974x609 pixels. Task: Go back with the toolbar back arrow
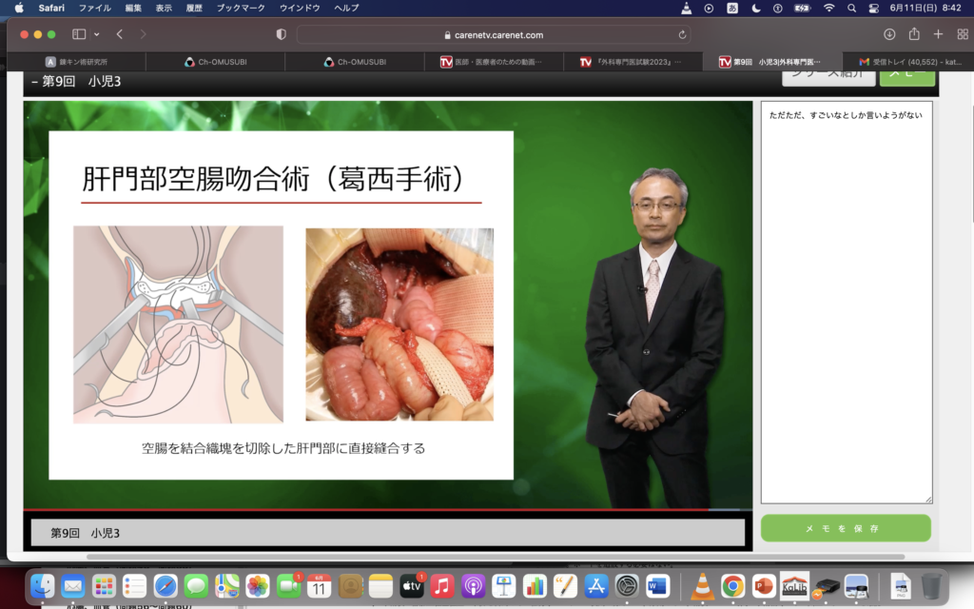(120, 34)
